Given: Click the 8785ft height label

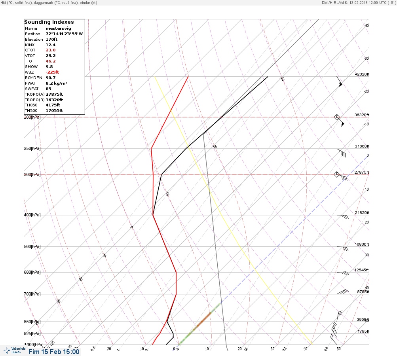Looking at the screenshot, I should point(363,292).
